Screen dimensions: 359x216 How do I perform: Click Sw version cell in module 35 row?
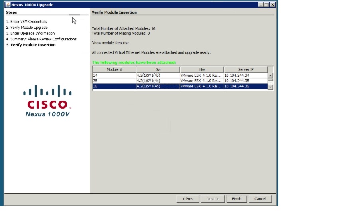point(158,81)
